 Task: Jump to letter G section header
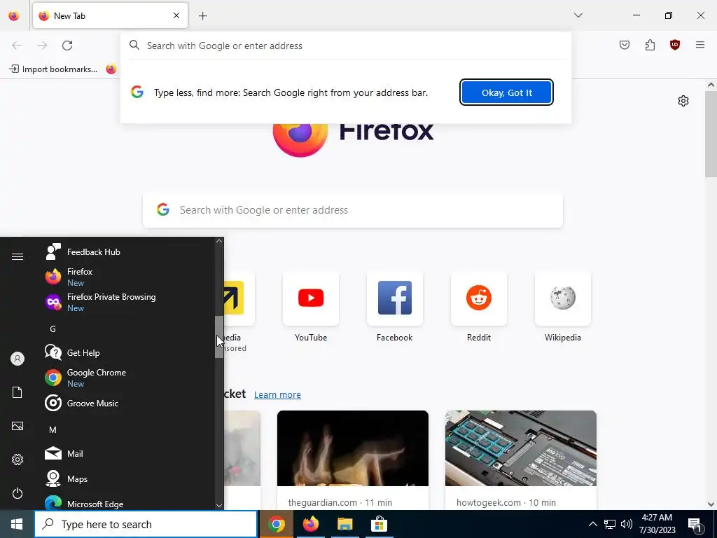53,329
